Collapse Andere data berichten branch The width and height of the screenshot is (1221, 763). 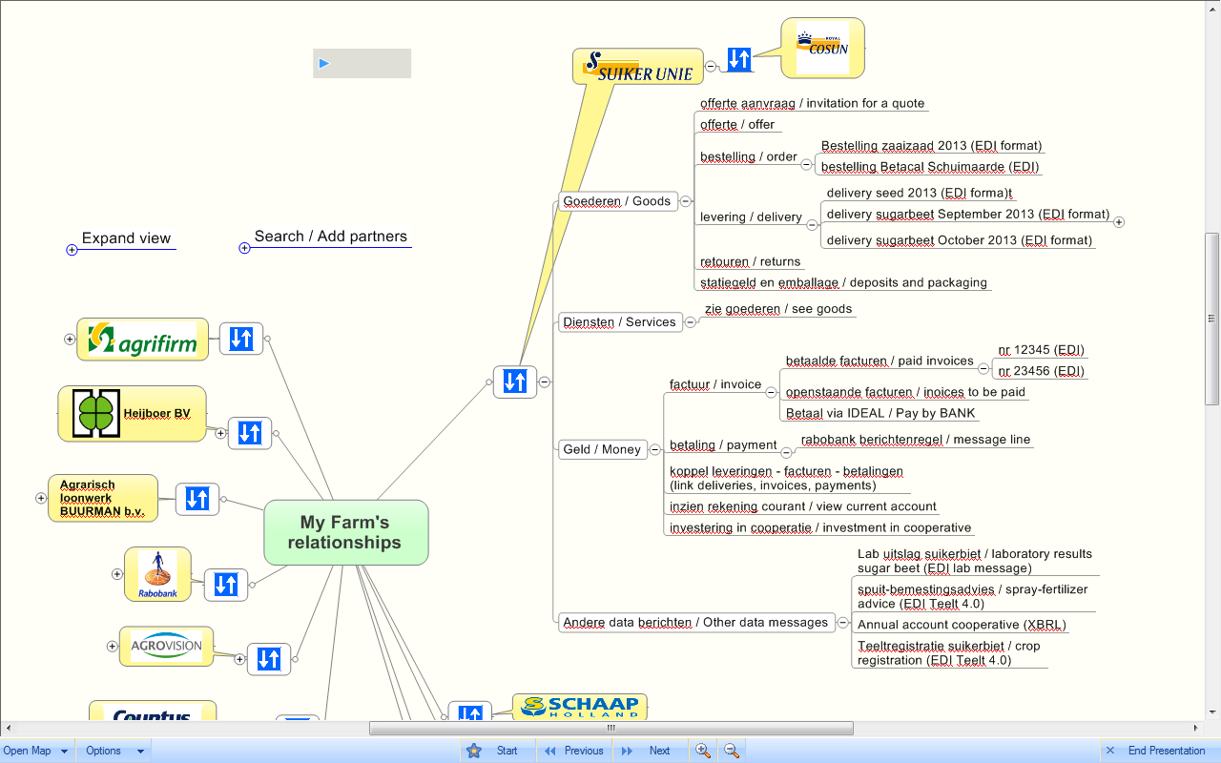pos(842,623)
